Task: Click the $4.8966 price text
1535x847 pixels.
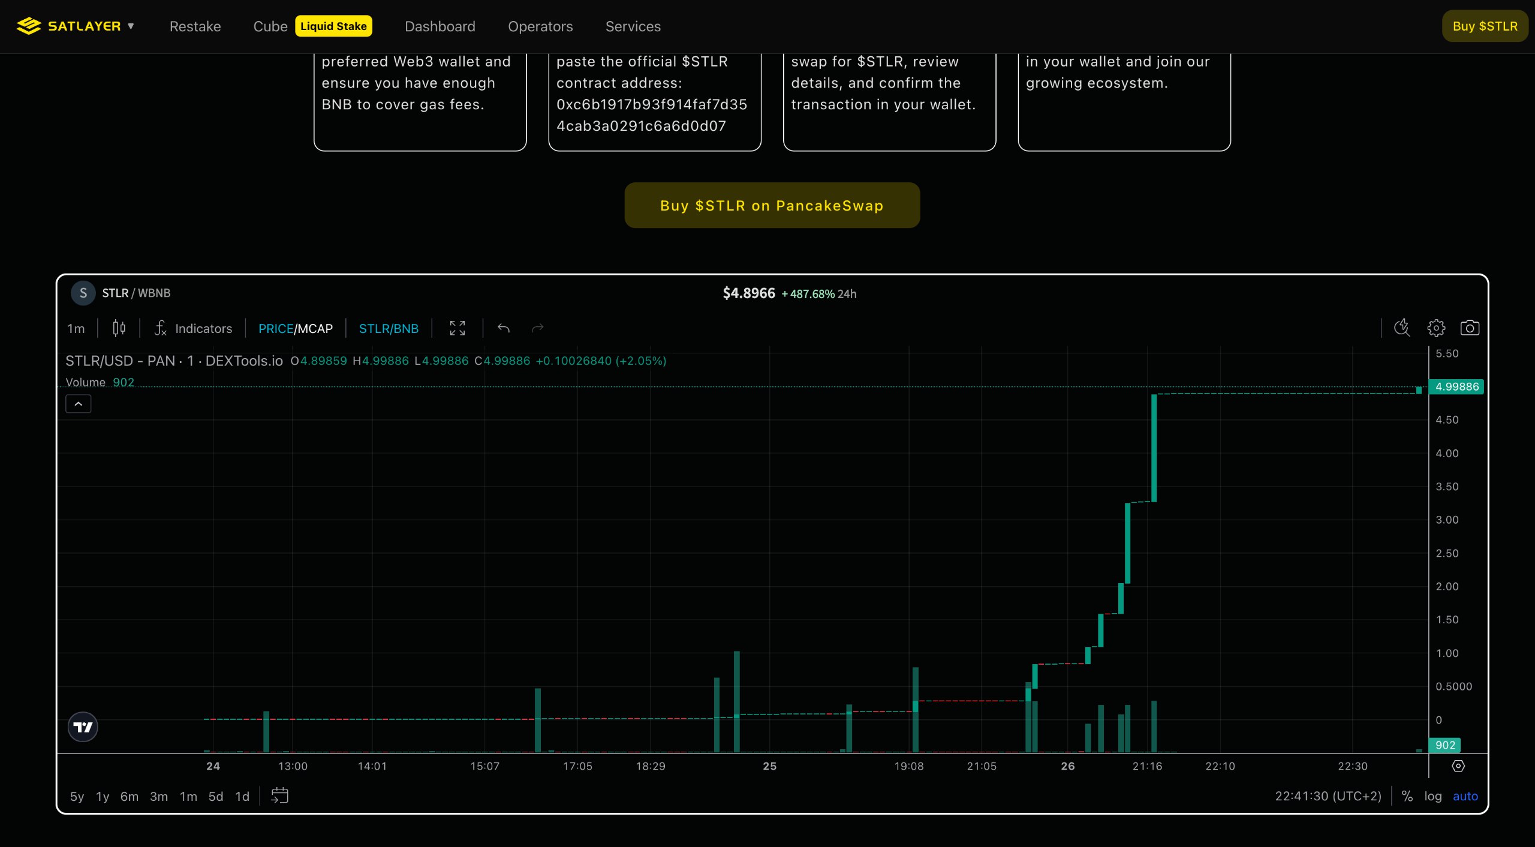Action: click(x=748, y=293)
